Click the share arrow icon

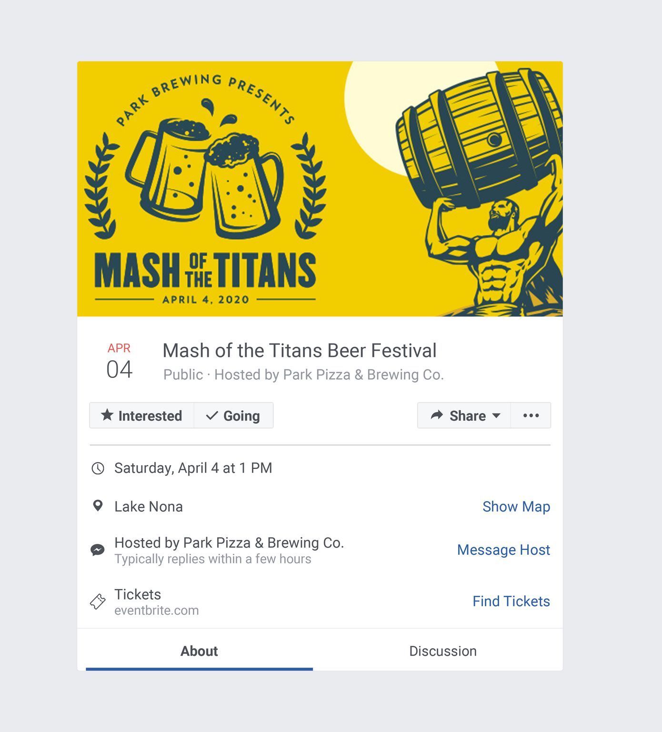coord(437,415)
